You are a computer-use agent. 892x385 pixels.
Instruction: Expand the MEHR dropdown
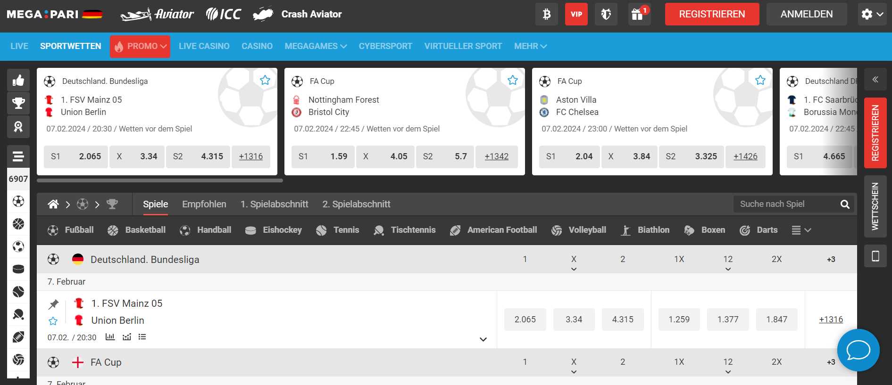click(531, 46)
